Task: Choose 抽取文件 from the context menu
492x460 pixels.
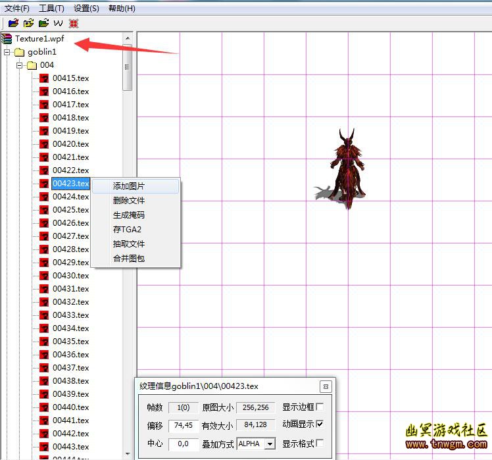Action: click(135, 244)
